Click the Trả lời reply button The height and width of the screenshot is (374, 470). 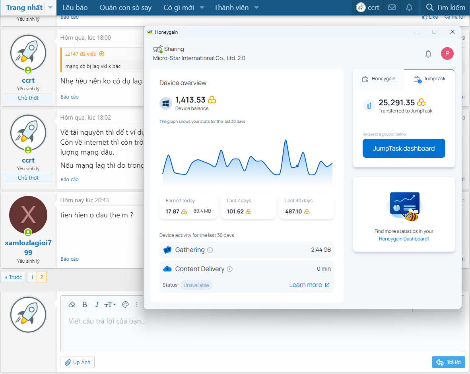coord(449,362)
